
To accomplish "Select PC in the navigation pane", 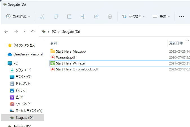I will [x=12, y=63].
